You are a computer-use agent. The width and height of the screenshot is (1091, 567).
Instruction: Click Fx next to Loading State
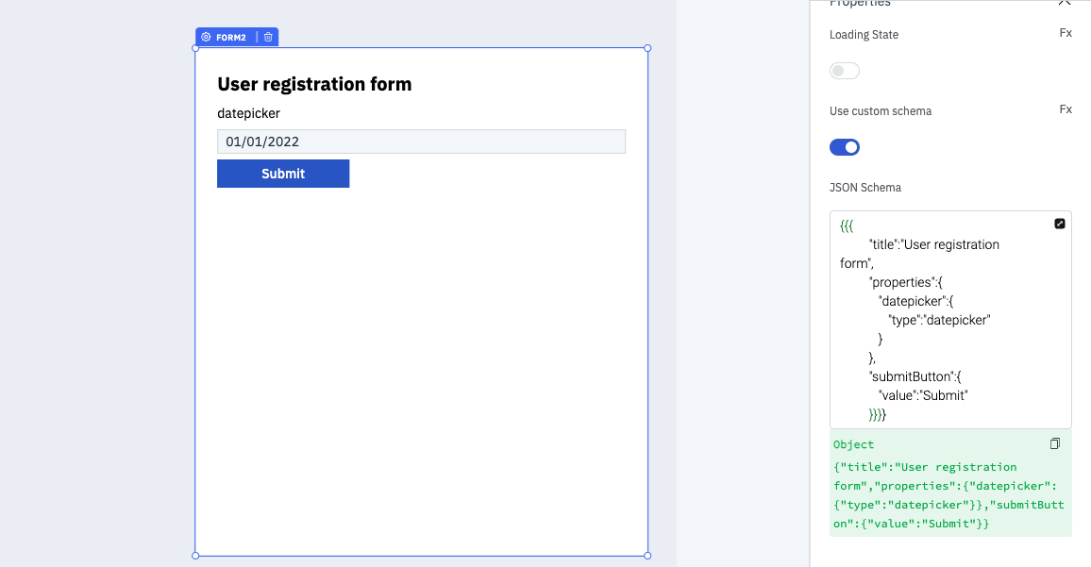tap(1066, 33)
